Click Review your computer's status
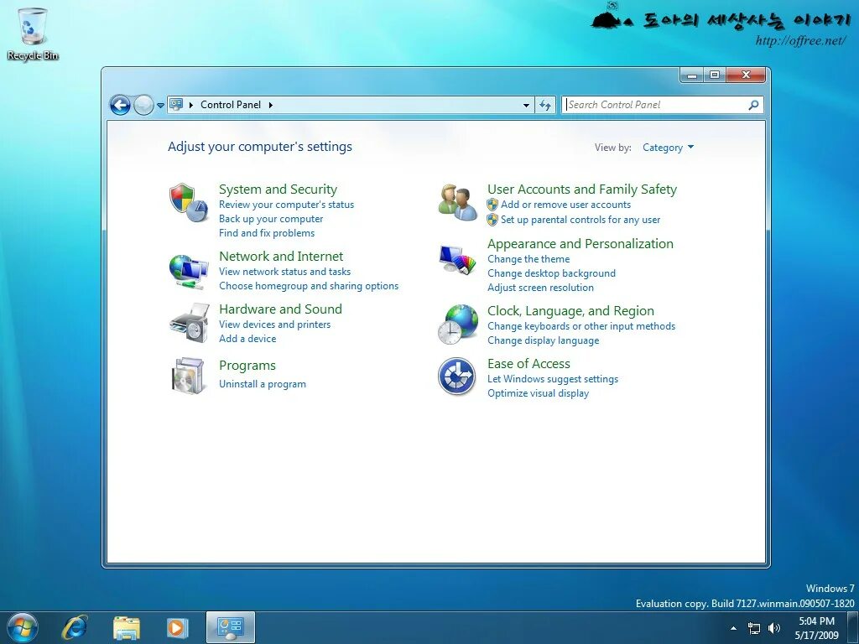The width and height of the screenshot is (859, 644). [287, 205]
